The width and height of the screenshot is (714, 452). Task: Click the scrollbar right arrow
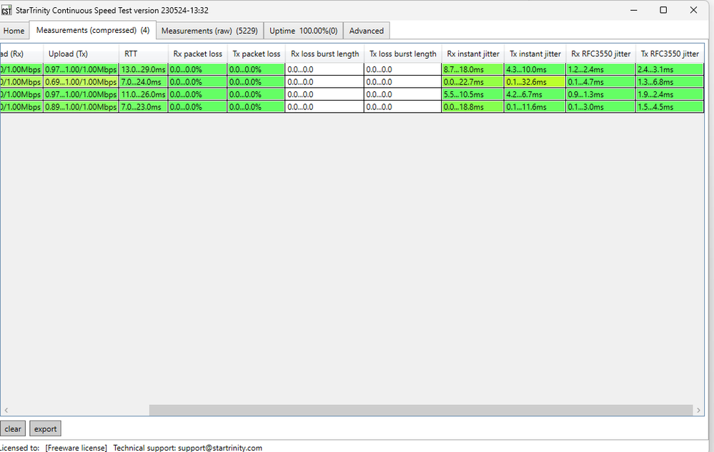click(698, 410)
